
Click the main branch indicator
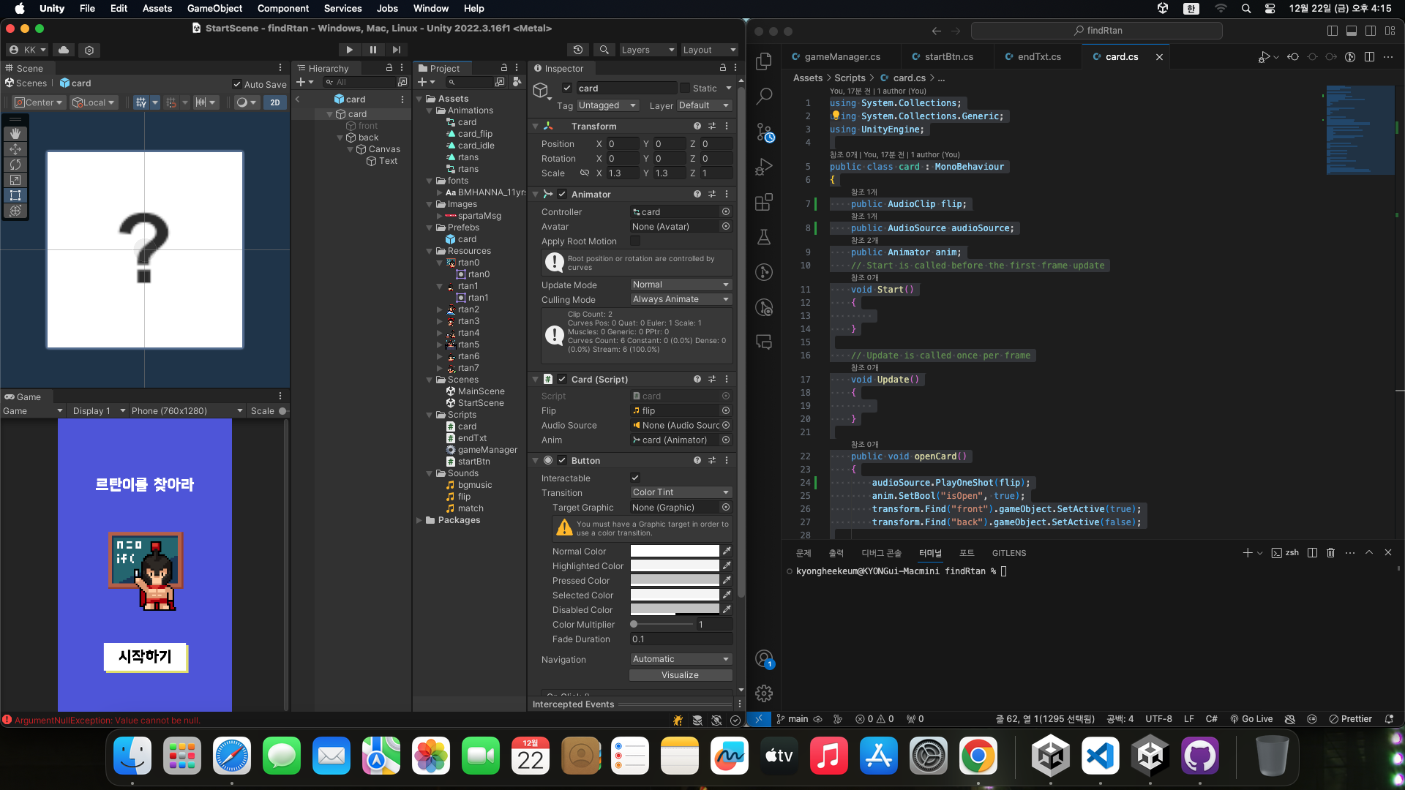coord(792,719)
